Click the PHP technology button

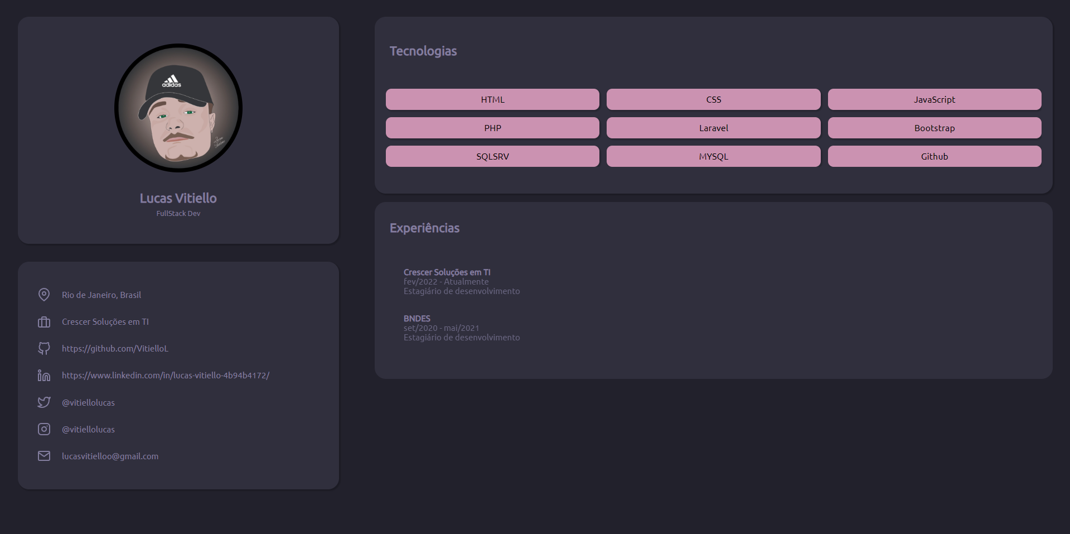(x=492, y=128)
